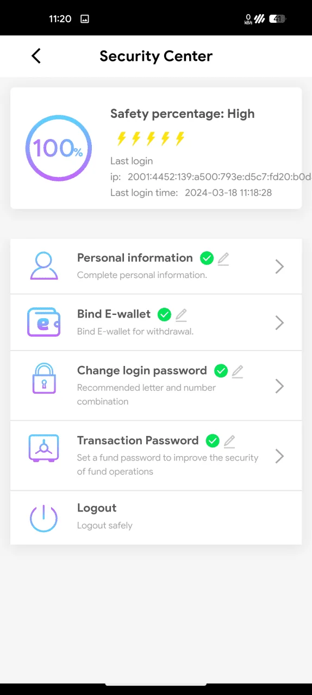Tap the Logout power icon
The image size is (312, 695).
[x=43, y=517]
